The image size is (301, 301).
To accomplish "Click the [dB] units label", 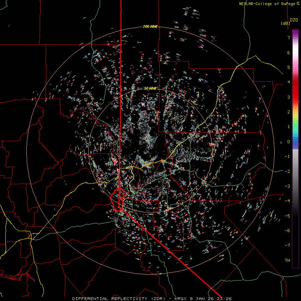I will tap(286, 23).
